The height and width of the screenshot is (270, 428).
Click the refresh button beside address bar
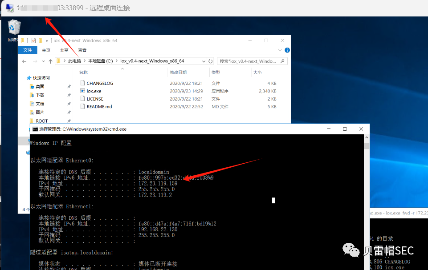211,61
